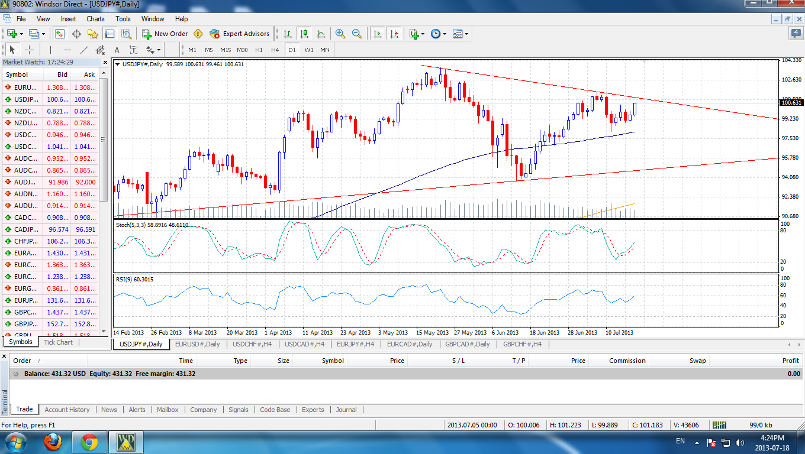Viewport: 805px width, 454px height.
Task: Click the Zoom In magnifier icon
Action: coord(340,34)
